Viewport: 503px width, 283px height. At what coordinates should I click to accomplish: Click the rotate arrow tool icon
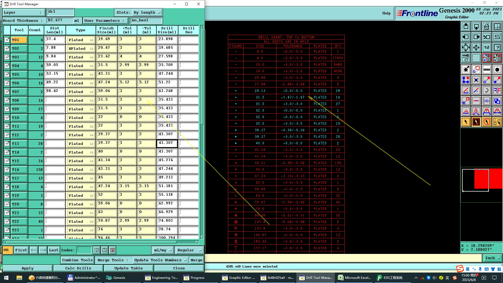(x=486, y=90)
